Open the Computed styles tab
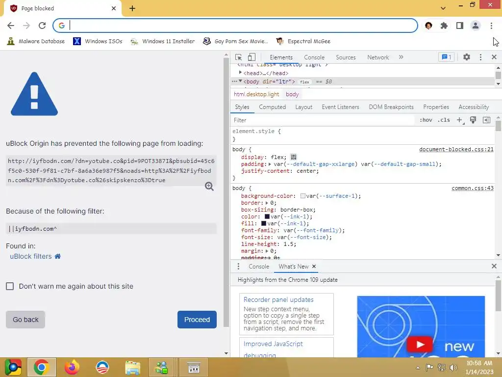The height and width of the screenshot is (377, 502). pos(272,107)
